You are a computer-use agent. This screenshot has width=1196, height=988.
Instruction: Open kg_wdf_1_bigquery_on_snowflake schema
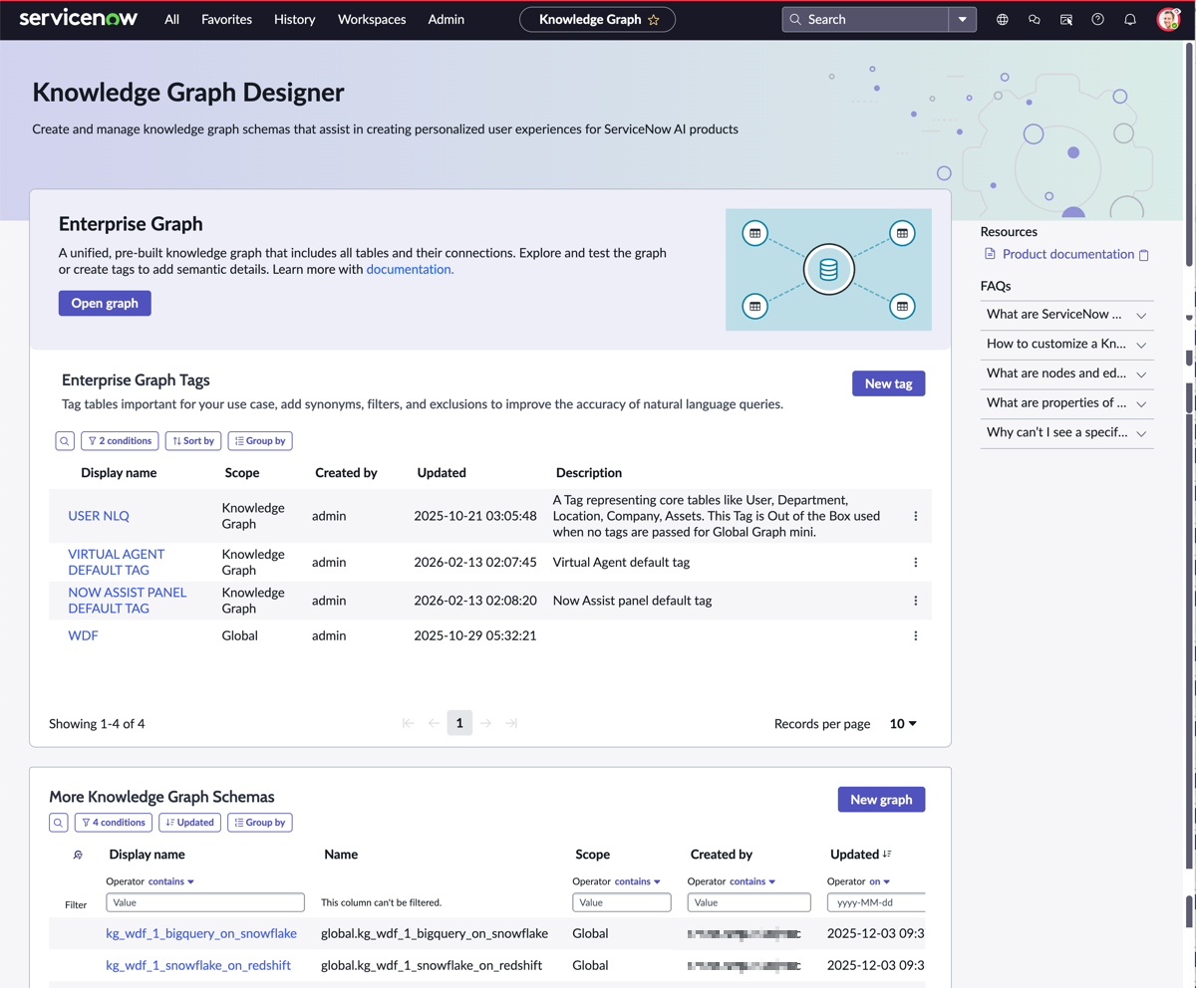pos(201,934)
